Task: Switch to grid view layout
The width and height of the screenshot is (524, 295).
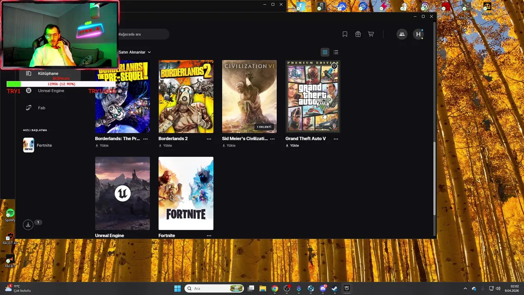Action: (325, 52)
